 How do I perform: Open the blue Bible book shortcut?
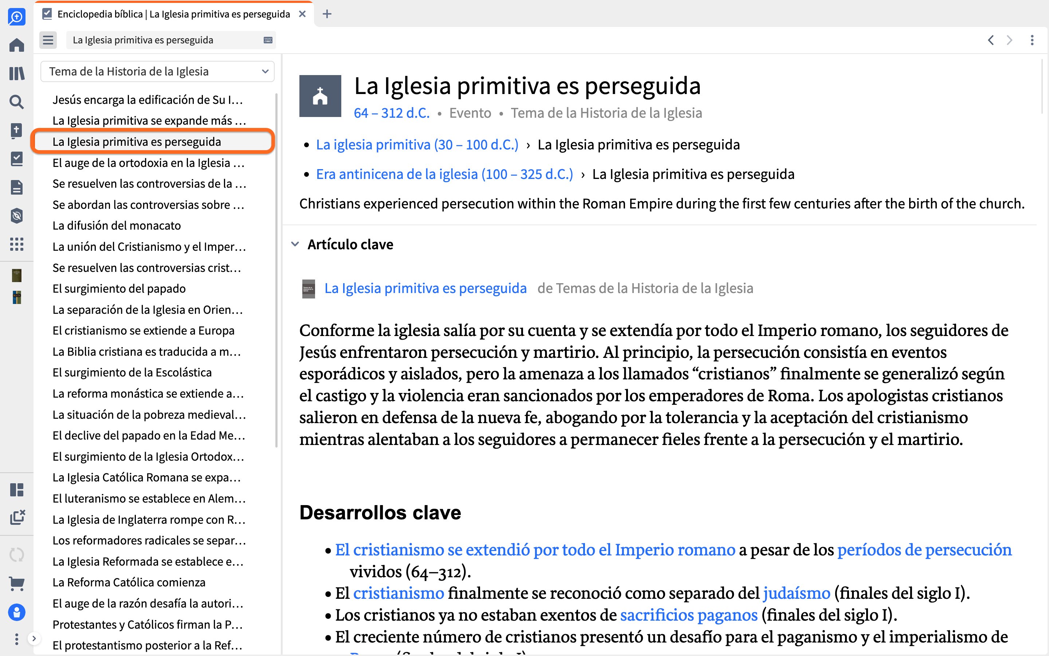click(x=16, y=298)
